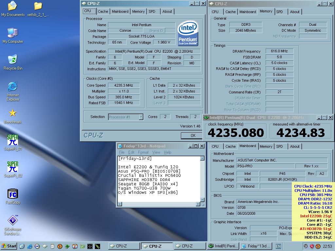Open Memory tab in the front CPU-Z window
The image size is (335, 251).
point(138,11)
